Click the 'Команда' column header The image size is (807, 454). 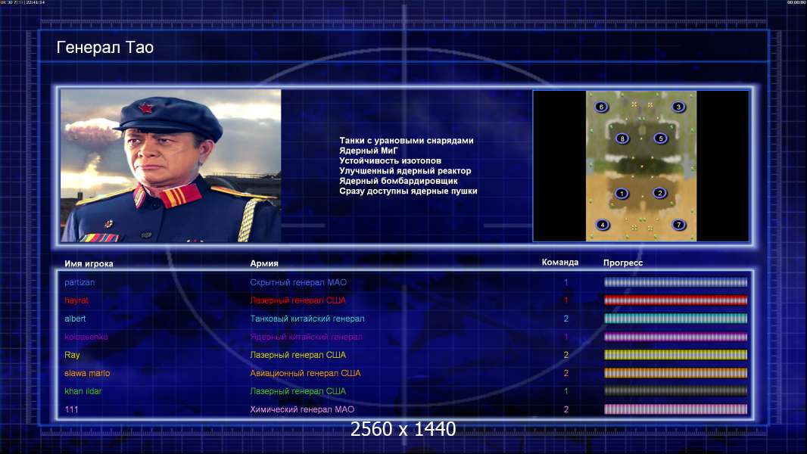click(x=560, y=263)
